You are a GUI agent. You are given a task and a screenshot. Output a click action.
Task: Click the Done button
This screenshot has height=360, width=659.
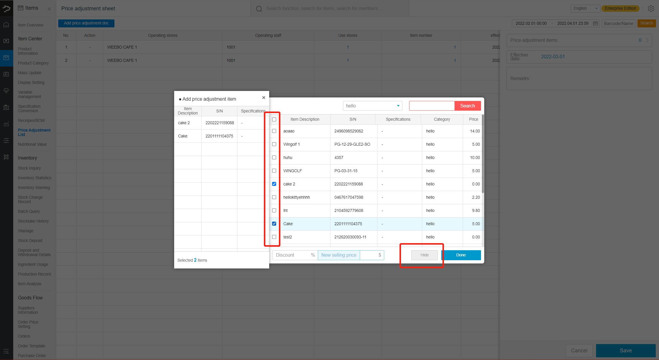[x=461, y=255]
